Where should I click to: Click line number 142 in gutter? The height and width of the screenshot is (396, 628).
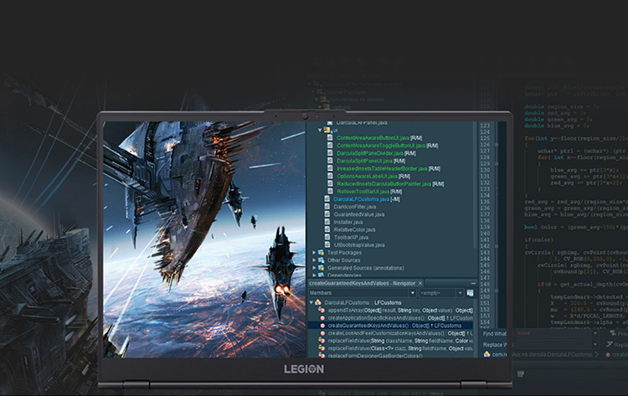click(485, 246)
